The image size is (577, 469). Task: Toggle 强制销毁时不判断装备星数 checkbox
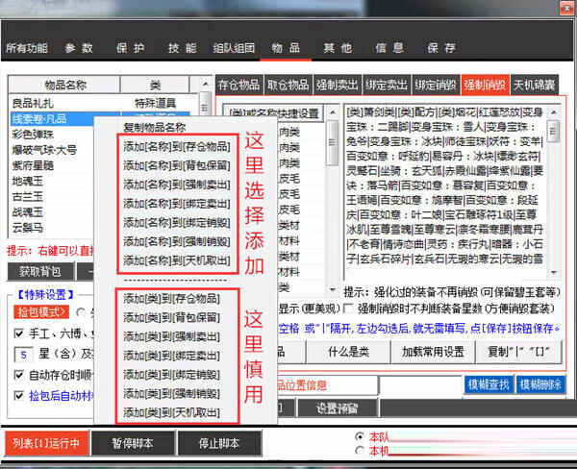(x=347, y=309)
